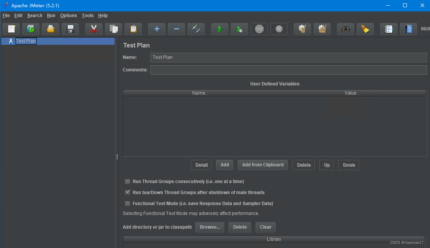Click the Delete button beside Add from Clipboard
The image size is (430, 248).
[x=304, y=165]
